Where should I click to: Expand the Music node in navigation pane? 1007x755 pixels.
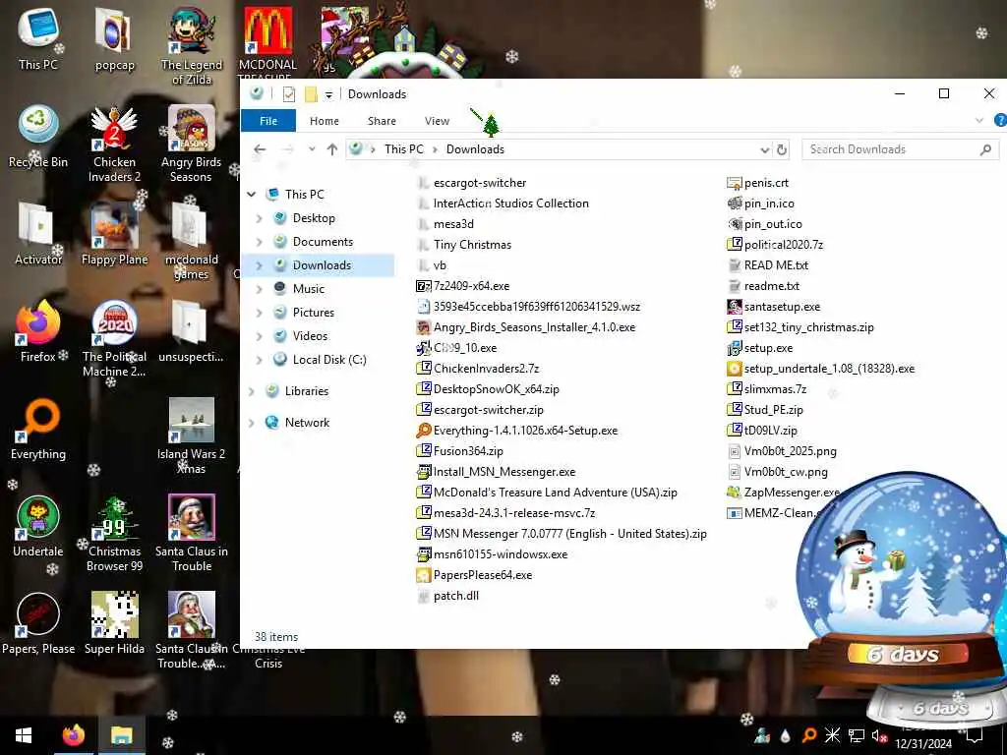259,289
